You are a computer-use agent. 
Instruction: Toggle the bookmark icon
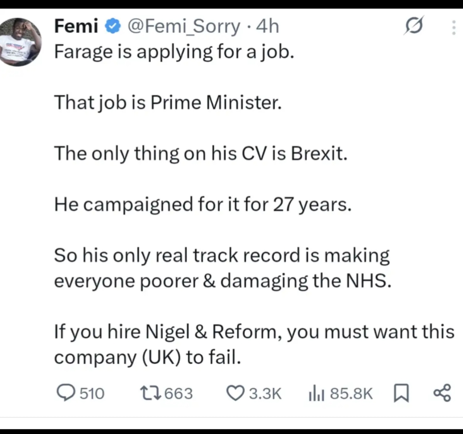[x=401, y=393]
